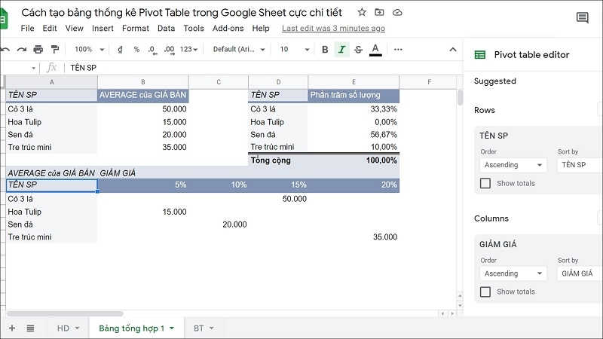603x339 pixels.
Task: Open the name box dropdown
Action: point(33,68)
